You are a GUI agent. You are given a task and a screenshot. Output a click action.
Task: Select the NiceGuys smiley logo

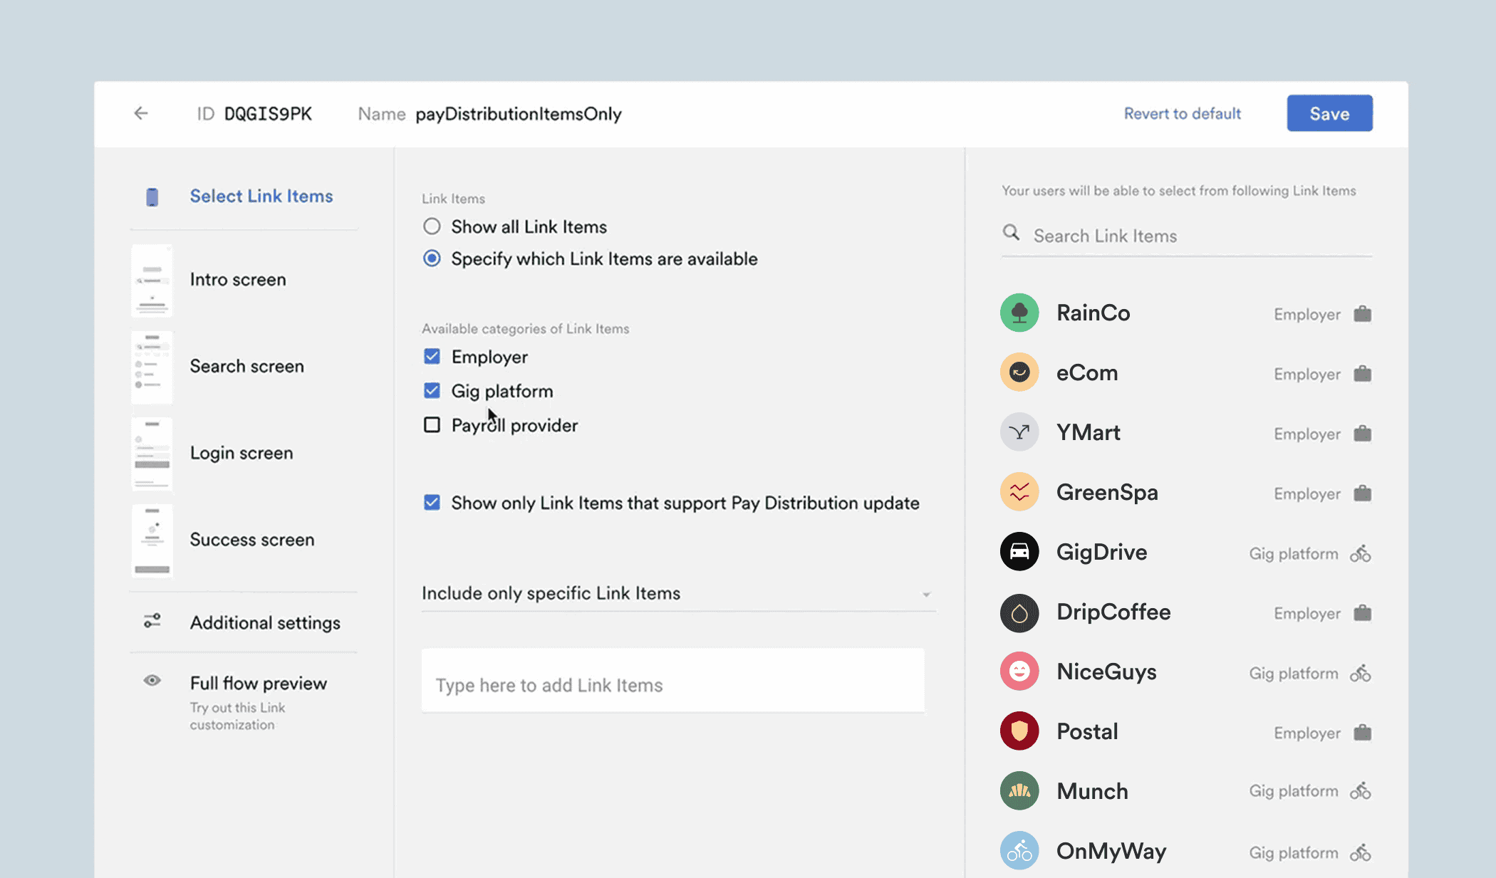1019,671
